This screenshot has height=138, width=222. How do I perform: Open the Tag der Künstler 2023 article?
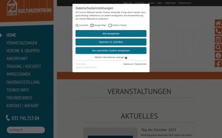[159, 130]
